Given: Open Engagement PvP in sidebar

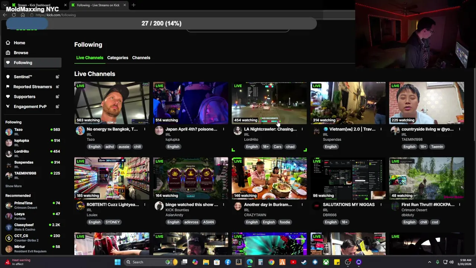Looking at the screenshot, I should pyautogui.click(x=30, y=106).
